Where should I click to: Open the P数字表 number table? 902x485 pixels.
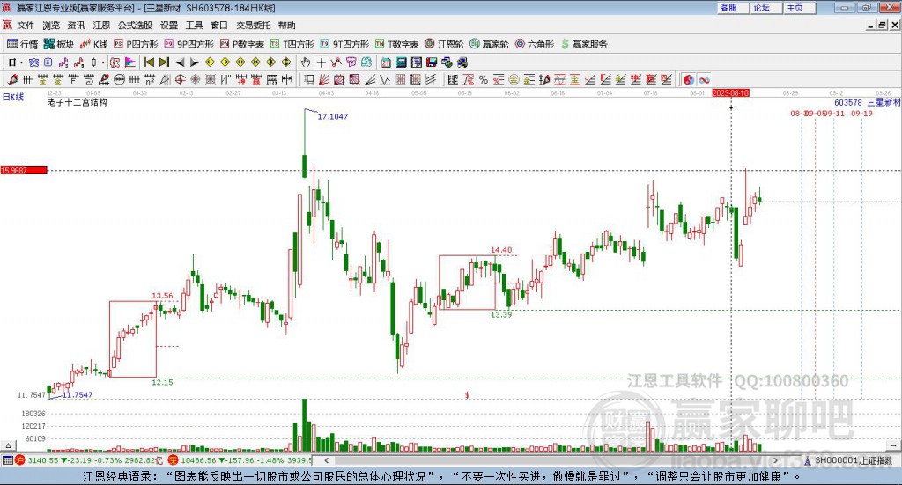click(x=241, y=44)
